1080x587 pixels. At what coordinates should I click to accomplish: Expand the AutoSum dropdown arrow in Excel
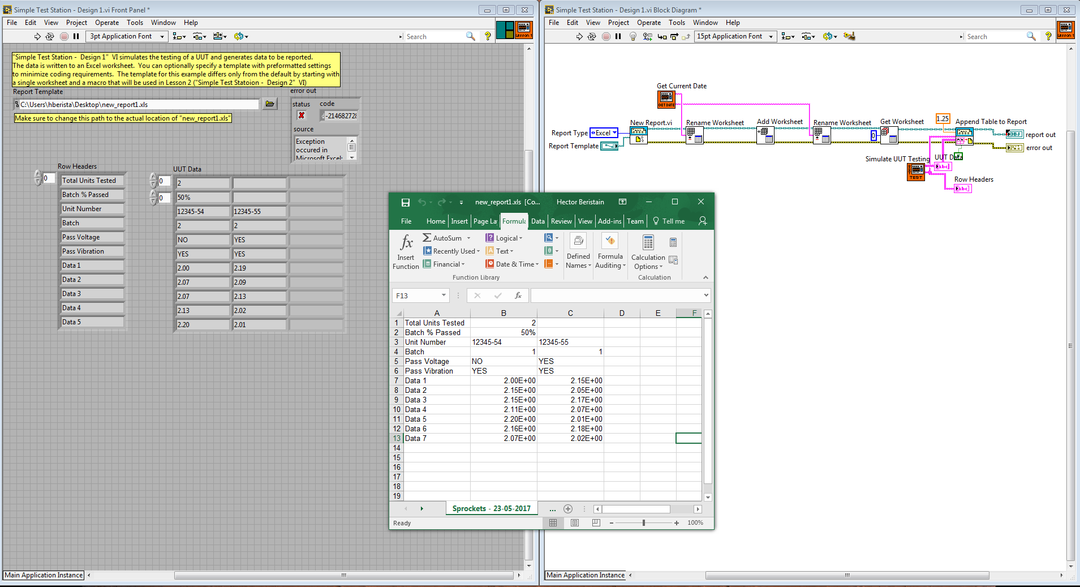(468, 238)
